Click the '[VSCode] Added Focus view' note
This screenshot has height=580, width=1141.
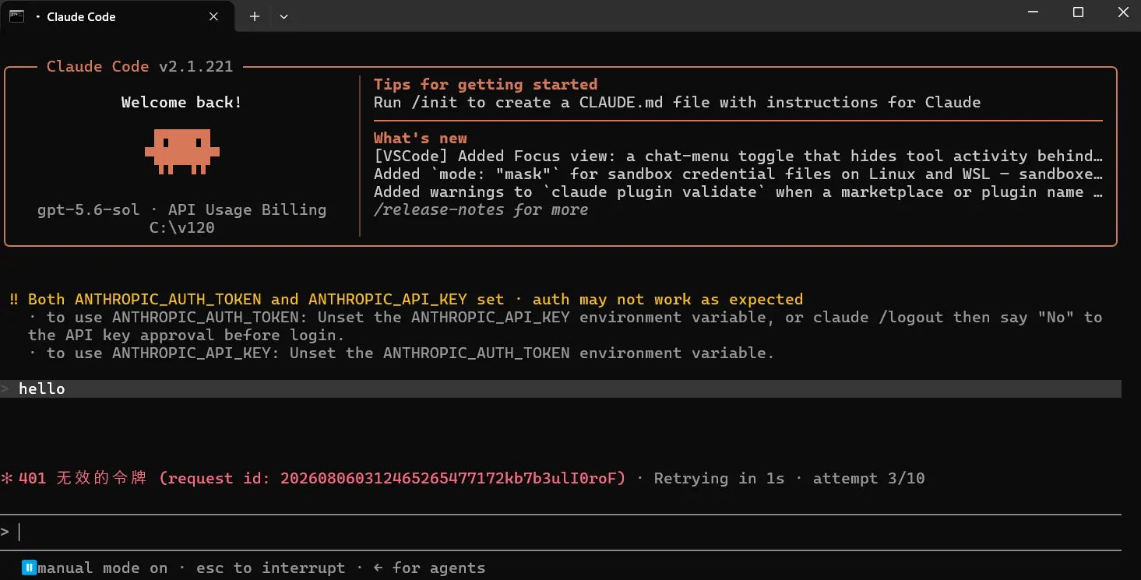pyautogui.click(x=738, y=156)
